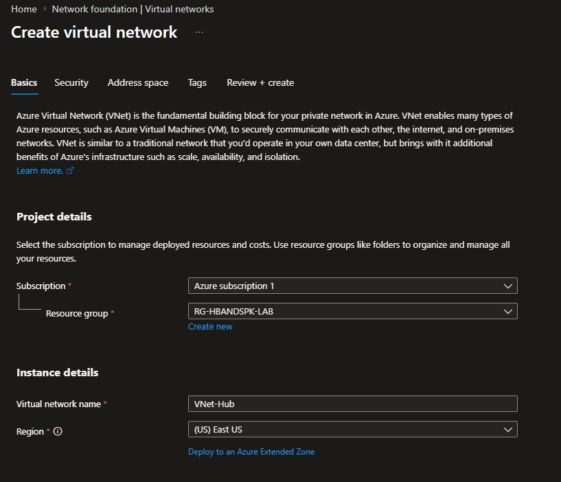Click the 'Project details' heading
Screen dimensions: 561x482
pos(54,217)
